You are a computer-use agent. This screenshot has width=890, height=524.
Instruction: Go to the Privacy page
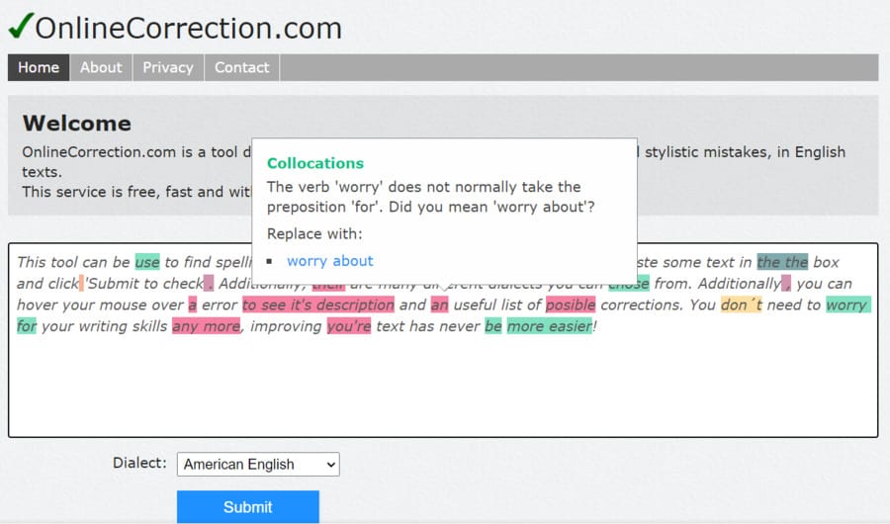(168, 67)
